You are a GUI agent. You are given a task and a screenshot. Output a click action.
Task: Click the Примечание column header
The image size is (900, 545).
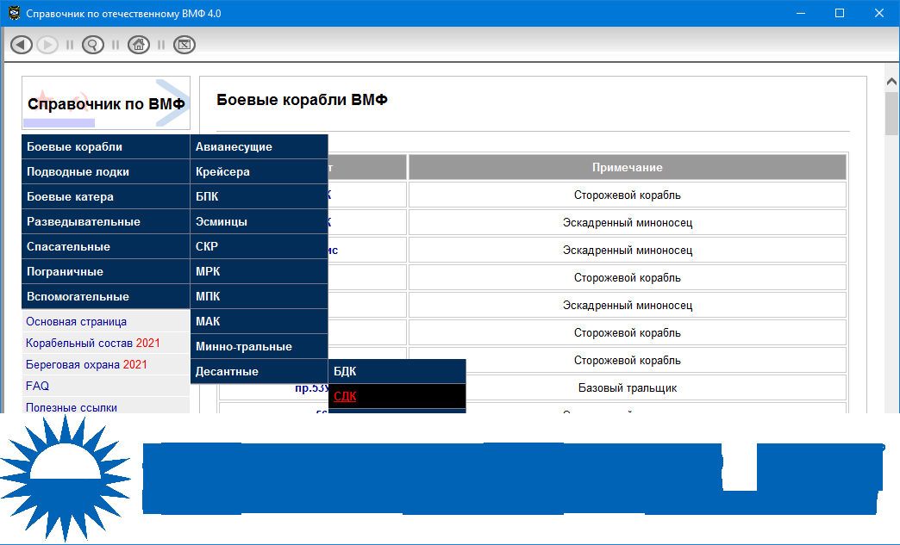627,168
